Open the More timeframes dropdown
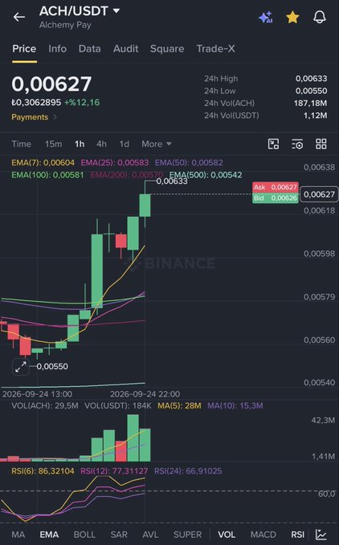This screenshot has height=545, width=339. pos(156,144)
